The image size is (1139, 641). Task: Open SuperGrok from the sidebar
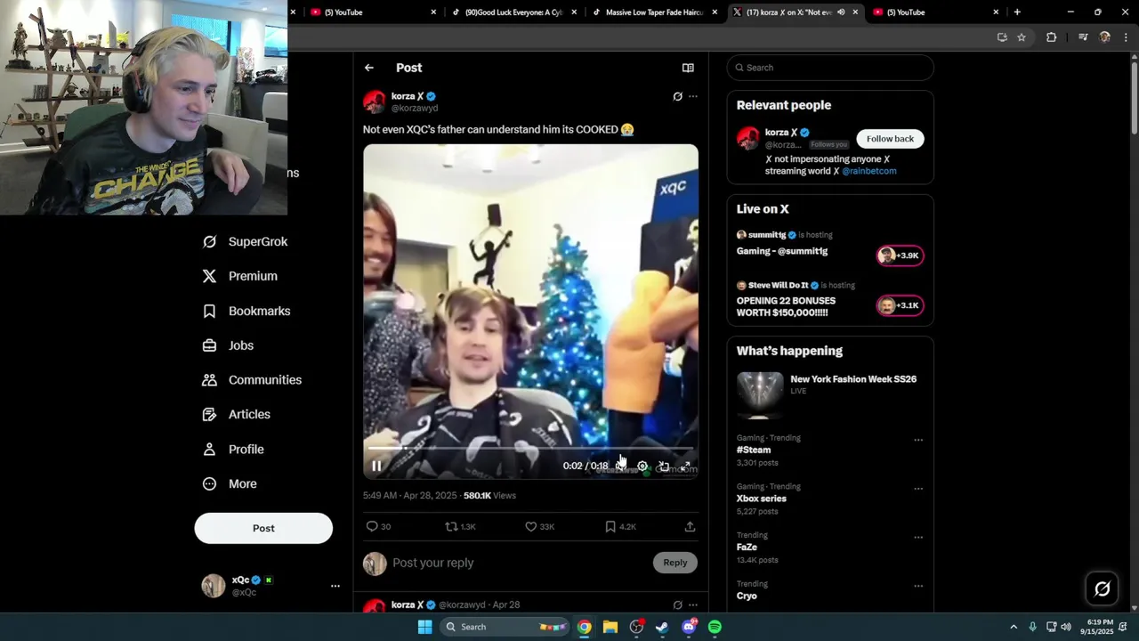point(246,241)
